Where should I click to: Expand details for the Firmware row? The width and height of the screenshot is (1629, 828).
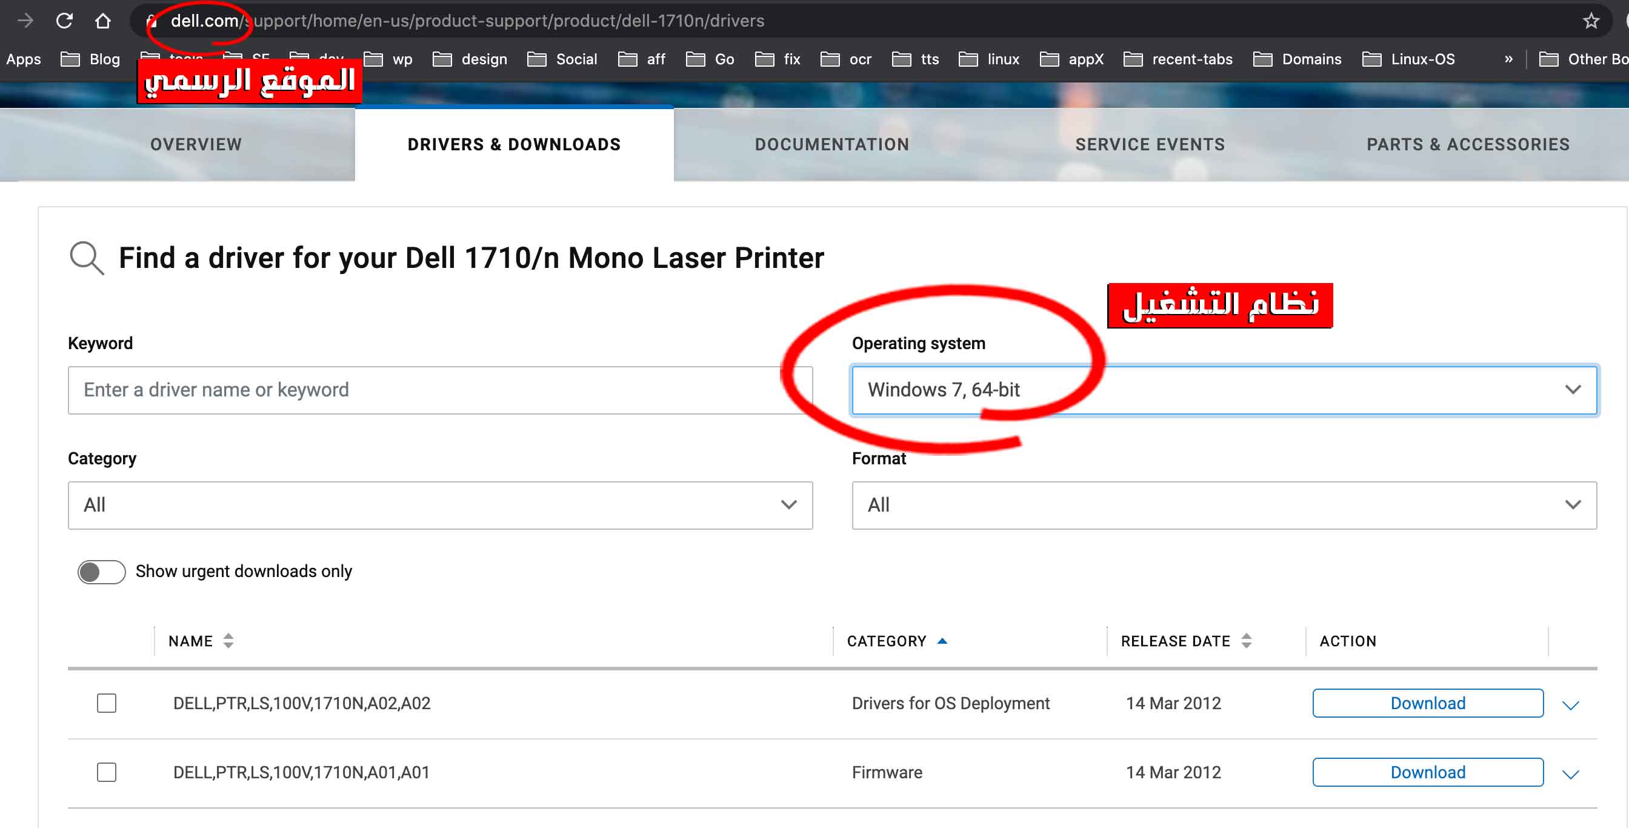click(1571, 773)
